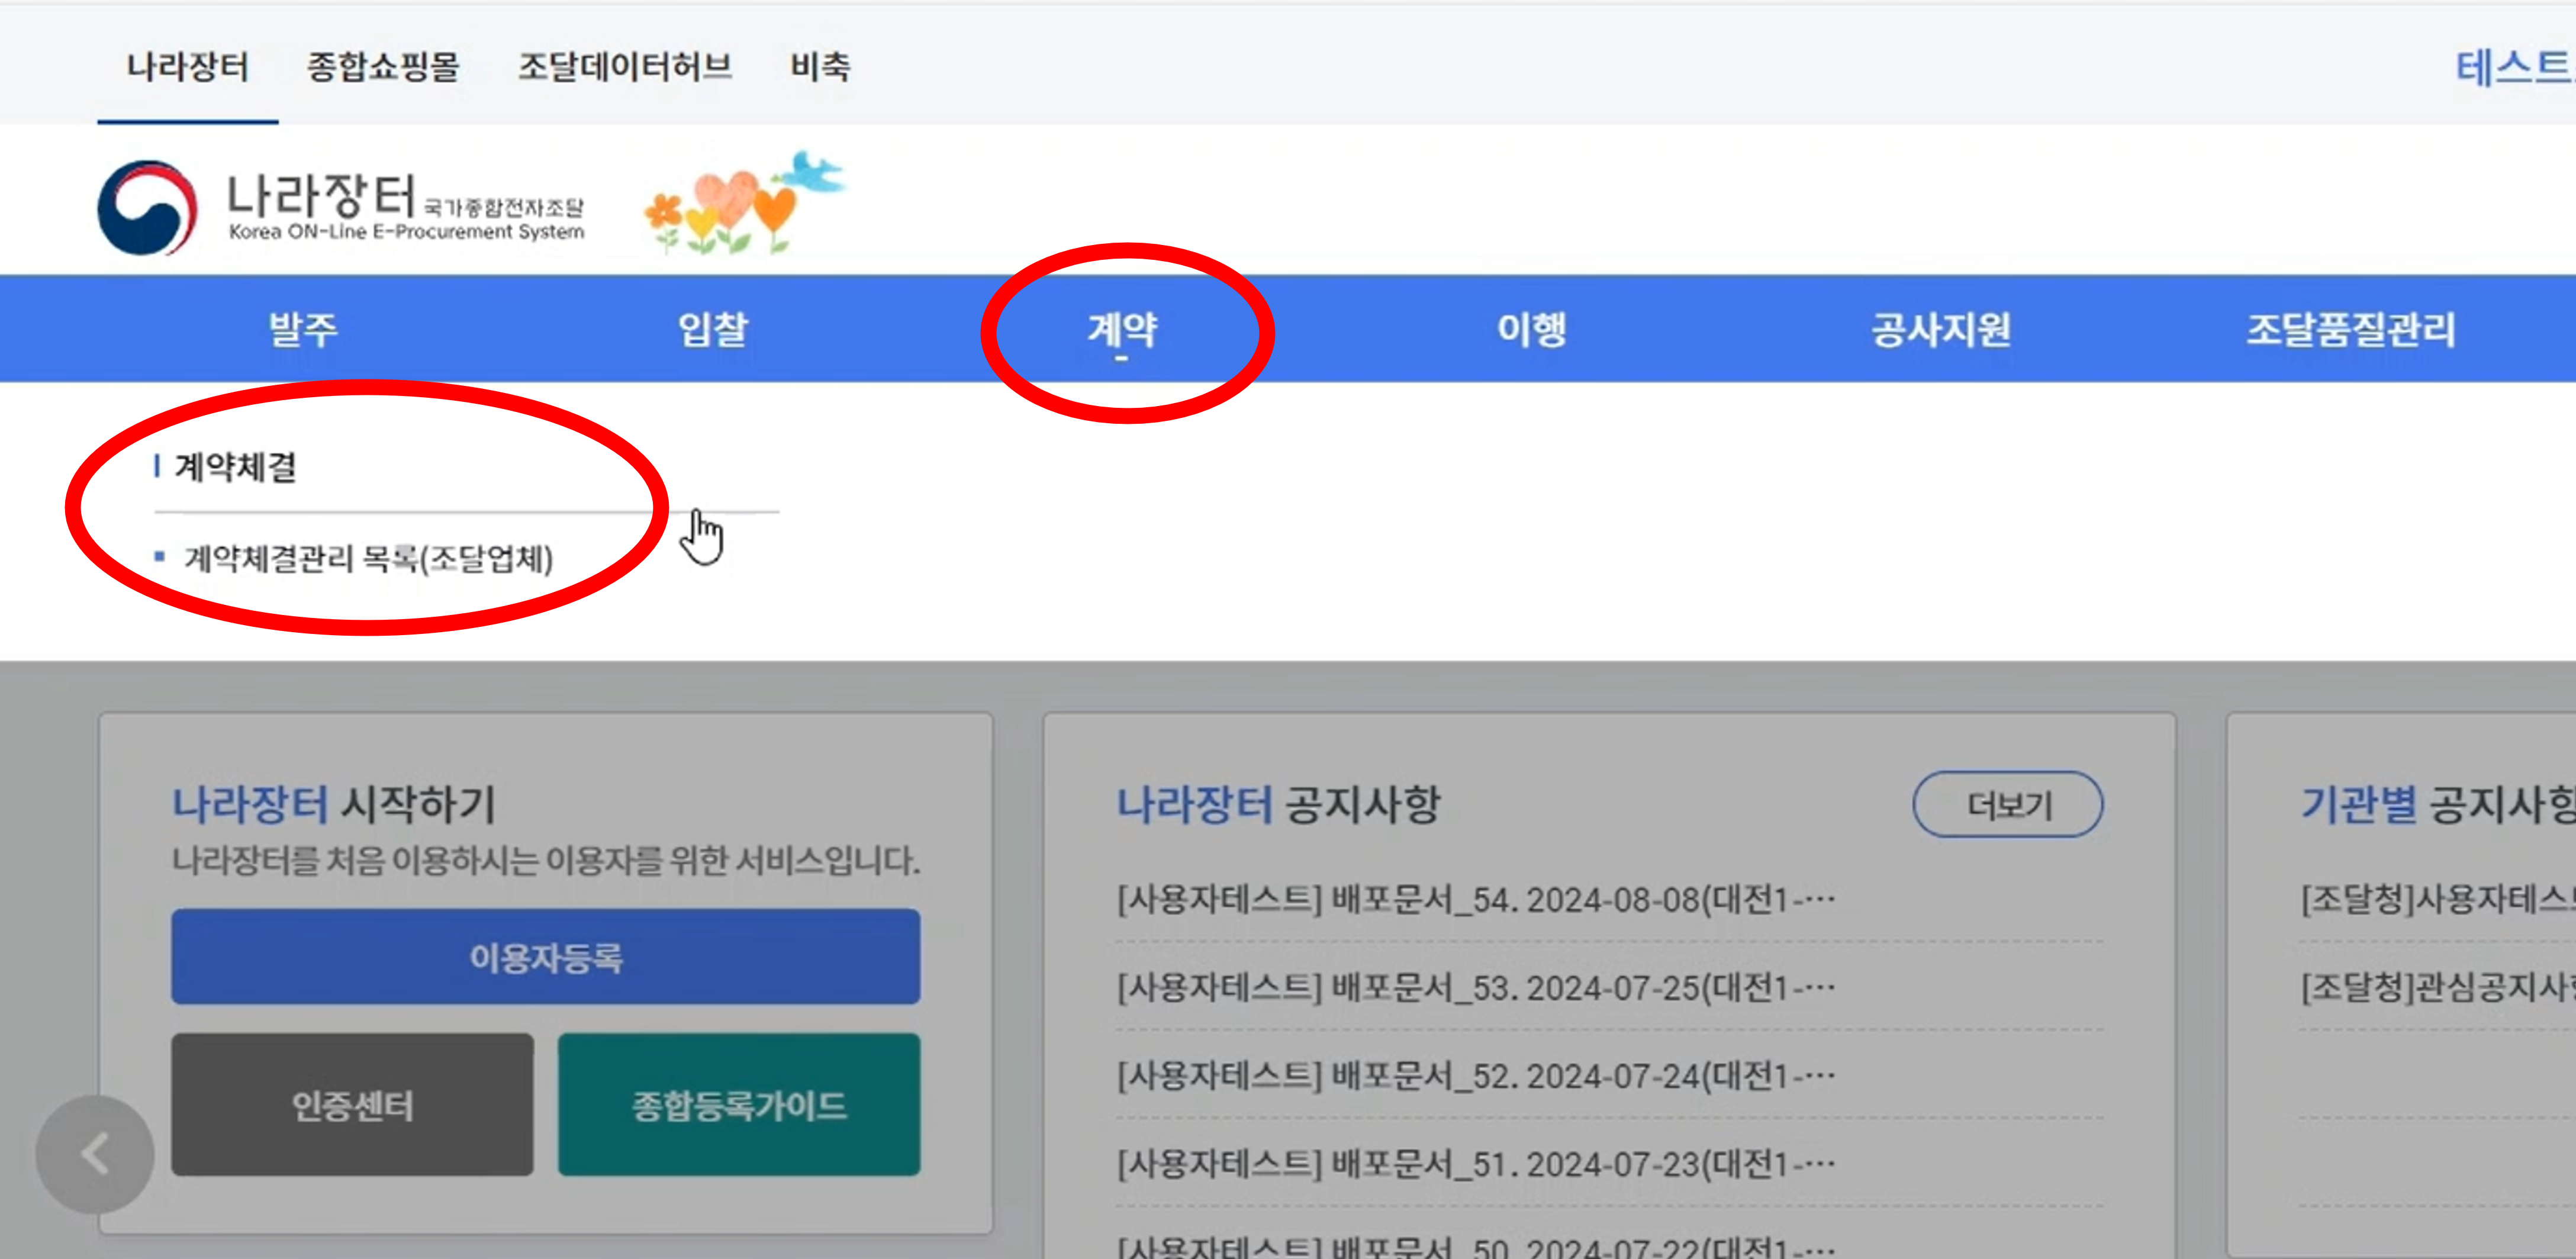Open the 입찰 menu
Screen dimensions: 2576x1259
point(713,329)
